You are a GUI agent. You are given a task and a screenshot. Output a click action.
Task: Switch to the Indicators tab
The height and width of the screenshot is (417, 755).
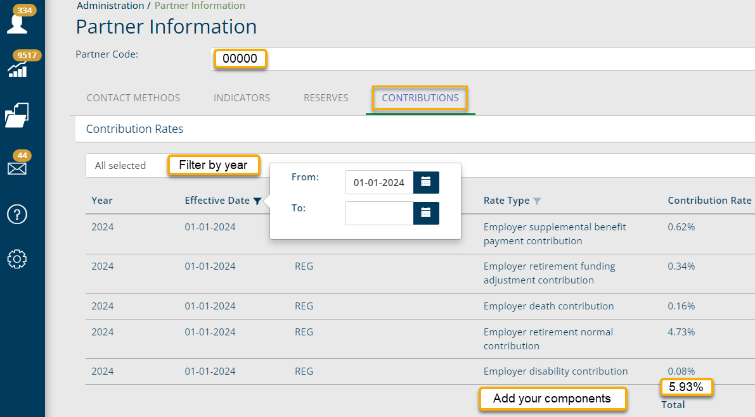click(242, 98)
